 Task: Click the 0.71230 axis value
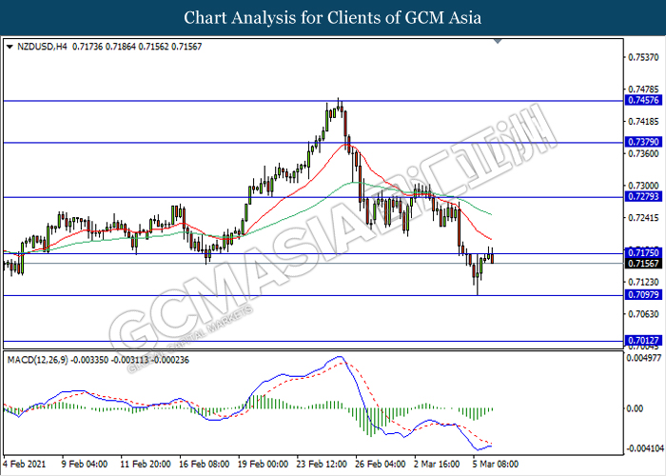pyautogui.click(x=643, y=282)
